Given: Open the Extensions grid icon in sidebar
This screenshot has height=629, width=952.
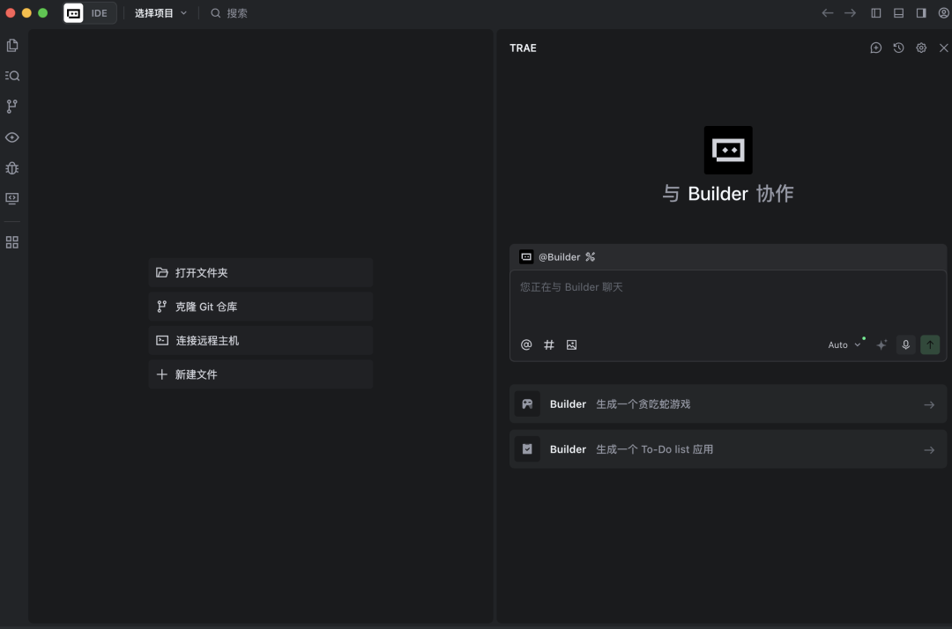Looking at the screenshot, I should [12, 242].
